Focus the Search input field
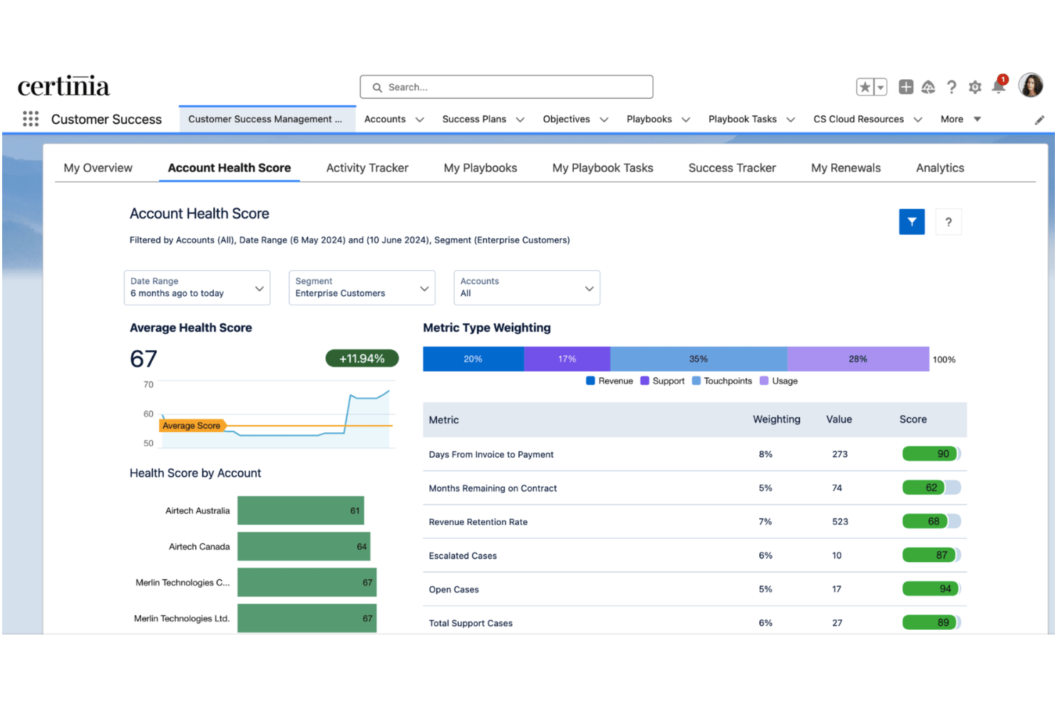This screenshot has width=1055, height=704. (x=506, y=87)
